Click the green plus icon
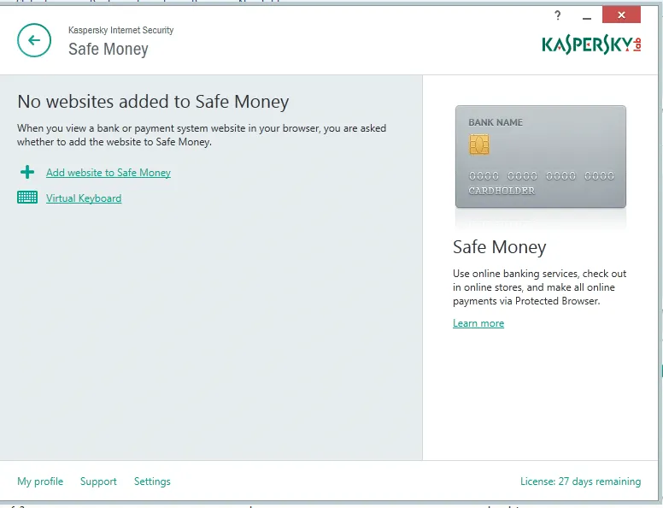Image resolution: width=663 pixels, height=508 pixels. pyautogui.click(x=27, y=172)
